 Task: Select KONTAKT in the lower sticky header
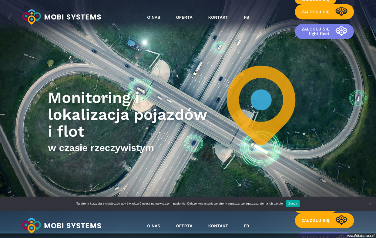pos(218,226)
